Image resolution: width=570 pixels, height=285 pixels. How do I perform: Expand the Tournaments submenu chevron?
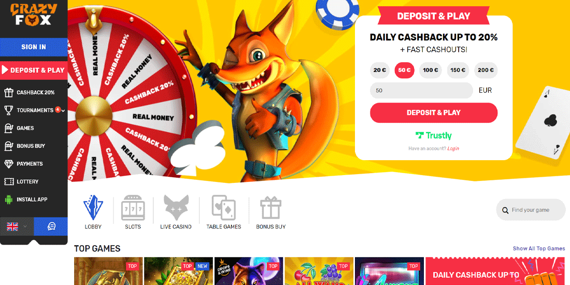64,110
